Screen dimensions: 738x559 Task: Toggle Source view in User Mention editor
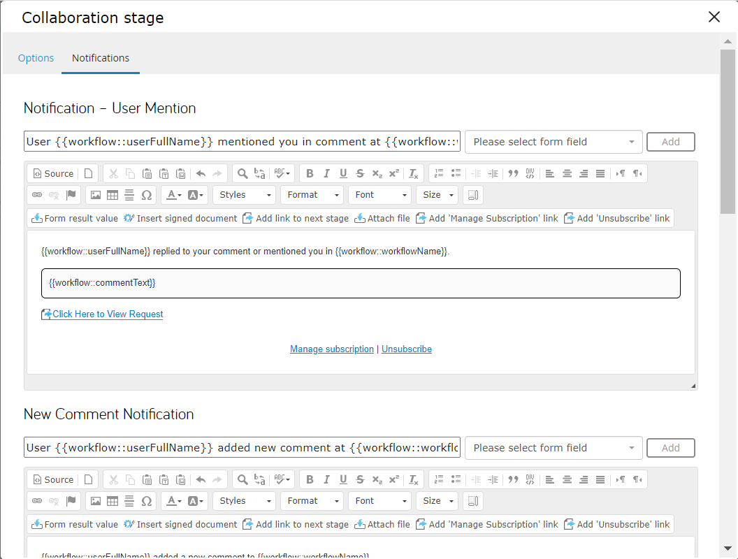(x=53, y=174)
